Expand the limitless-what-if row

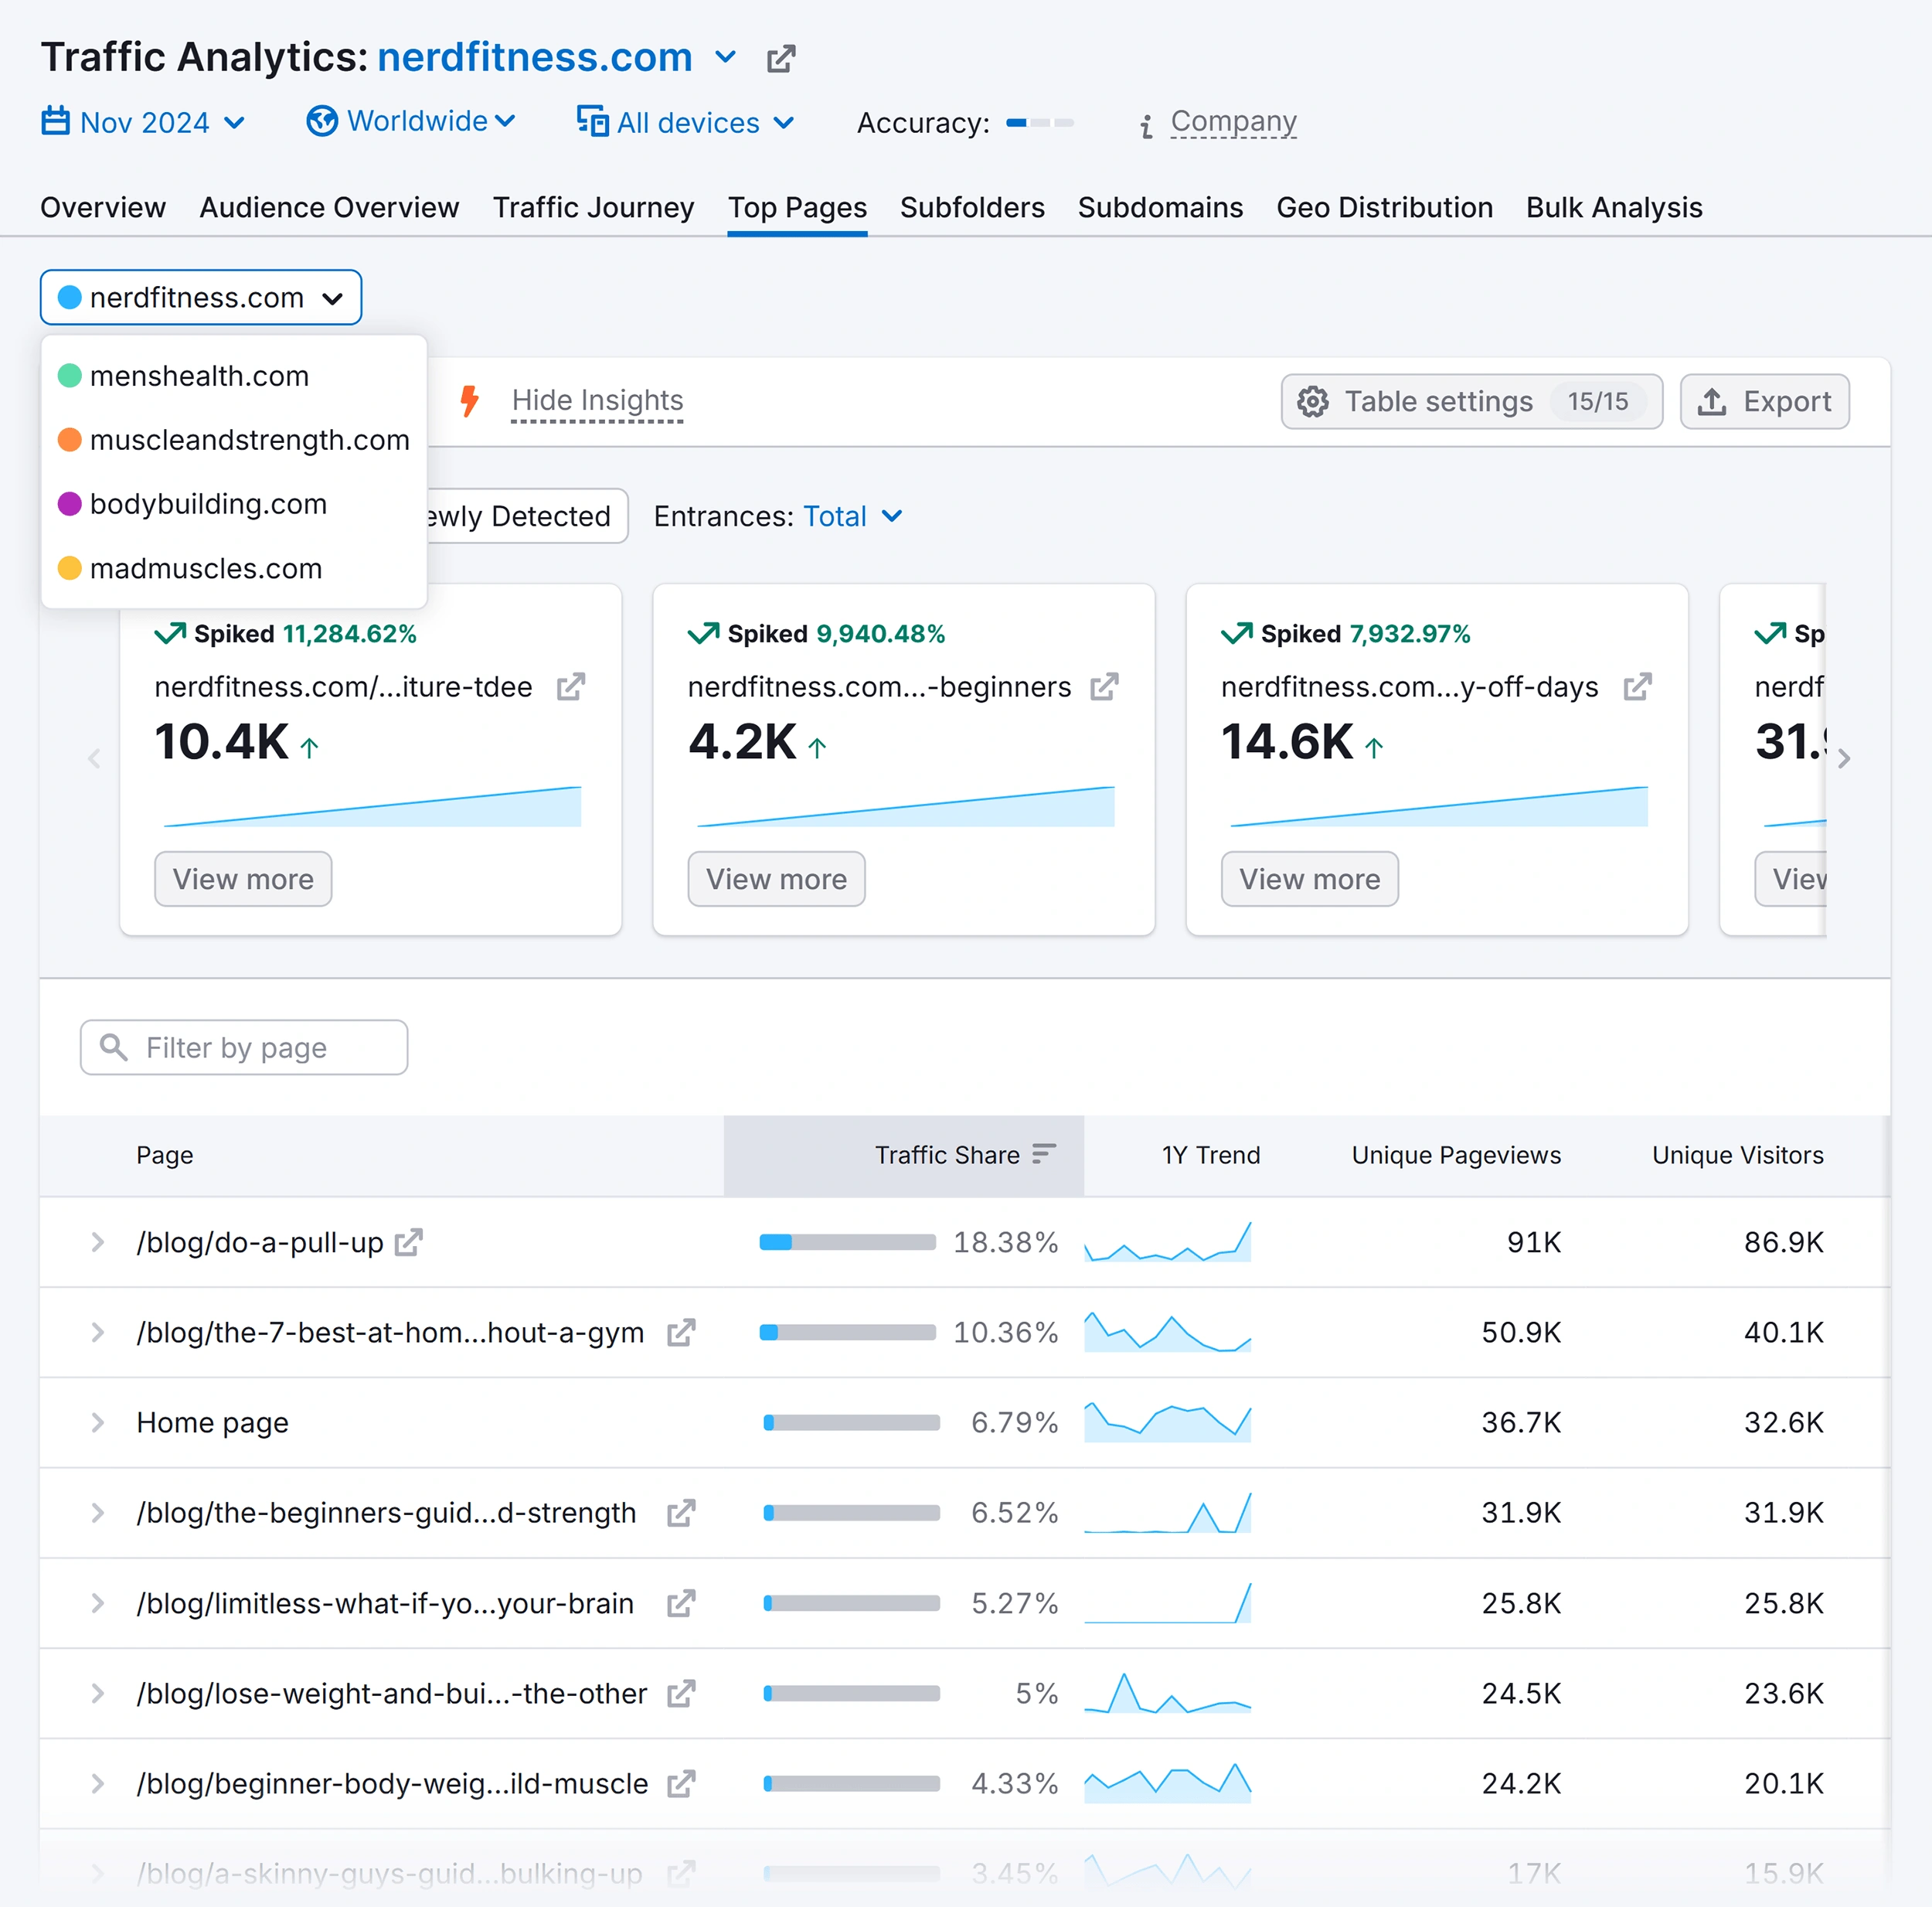click(97, 1603)
